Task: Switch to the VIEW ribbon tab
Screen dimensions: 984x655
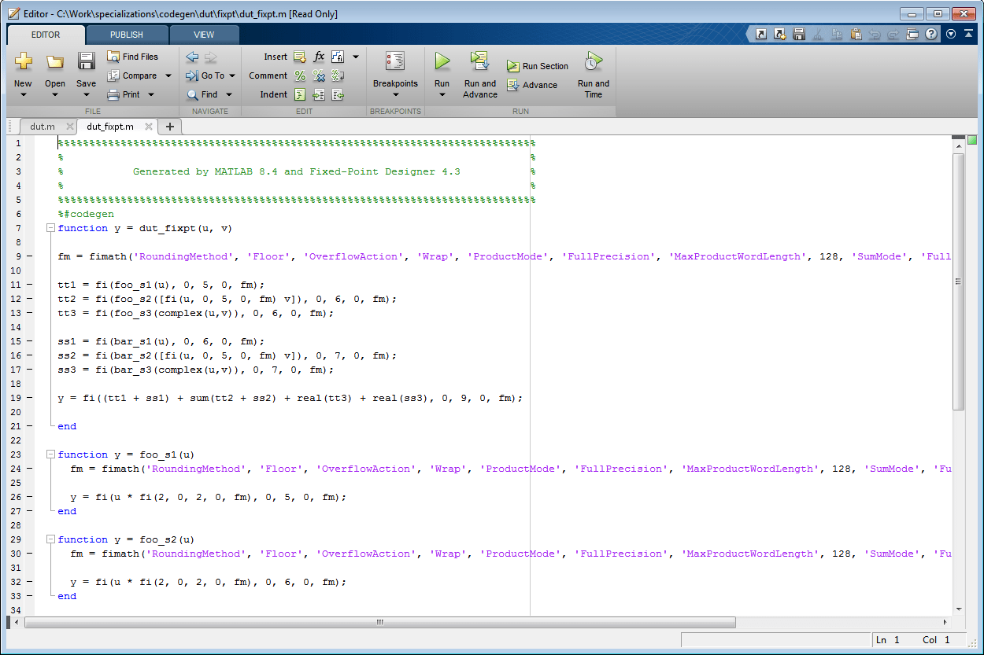Action: click(x=204, y=35)
